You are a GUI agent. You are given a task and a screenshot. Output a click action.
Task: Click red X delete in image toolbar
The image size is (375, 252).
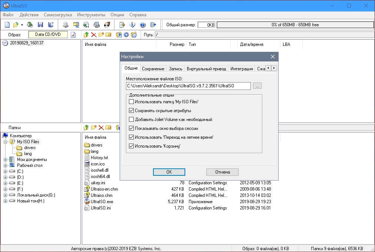click(x=94, y=35)
